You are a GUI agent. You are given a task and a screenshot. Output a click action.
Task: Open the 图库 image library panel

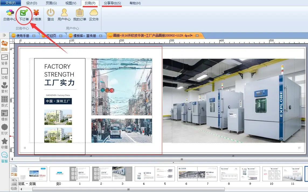(5, 46)
